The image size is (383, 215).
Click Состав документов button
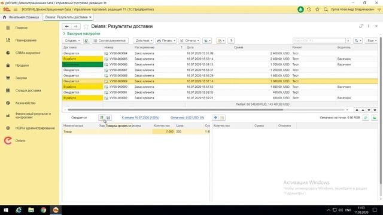point(110,41)
